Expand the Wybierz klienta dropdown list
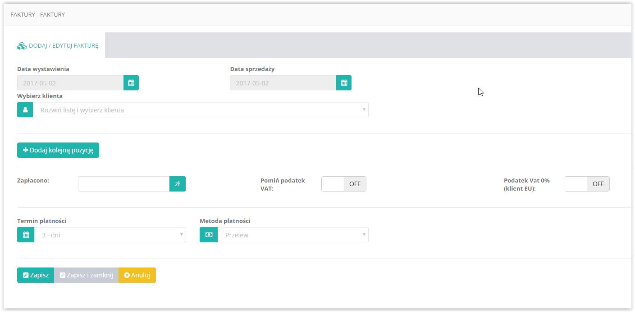Viewport: 635px width, 312px height. pos(201,110)
